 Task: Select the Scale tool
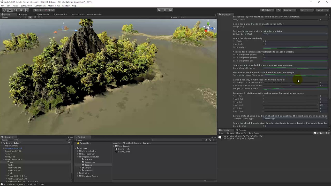pos(21,10)
